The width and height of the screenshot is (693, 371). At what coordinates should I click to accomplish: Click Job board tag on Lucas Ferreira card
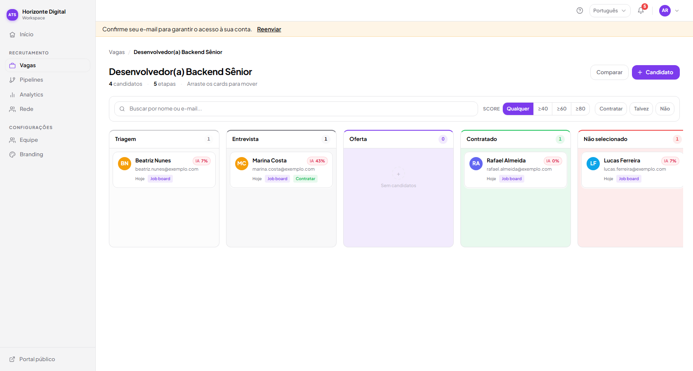tap(629, 178)
